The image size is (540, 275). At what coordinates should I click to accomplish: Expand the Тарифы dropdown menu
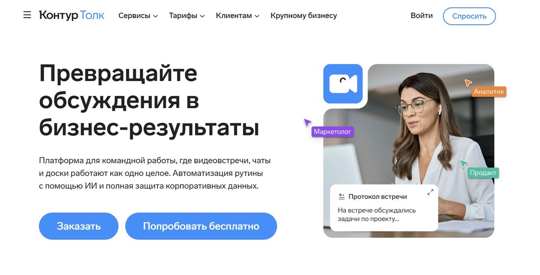pos(187,16)
